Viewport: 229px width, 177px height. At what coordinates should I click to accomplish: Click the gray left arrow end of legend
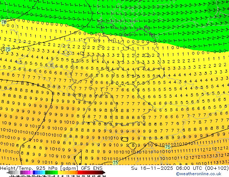point(8,172)
